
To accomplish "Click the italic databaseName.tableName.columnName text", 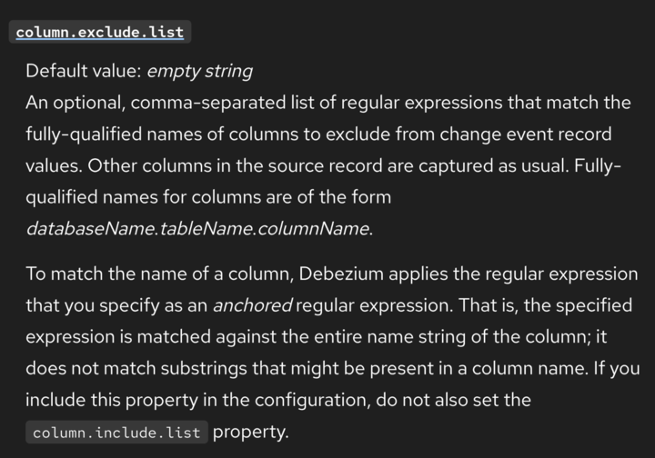I will point(198,228).
